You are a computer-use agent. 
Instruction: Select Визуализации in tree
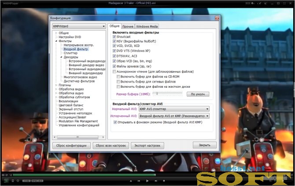pos(68,101)
